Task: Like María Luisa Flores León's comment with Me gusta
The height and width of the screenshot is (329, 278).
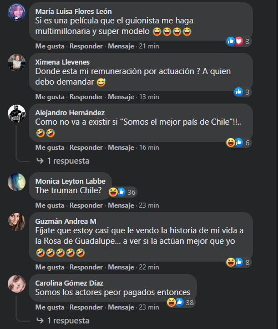Action: [50, 46]
